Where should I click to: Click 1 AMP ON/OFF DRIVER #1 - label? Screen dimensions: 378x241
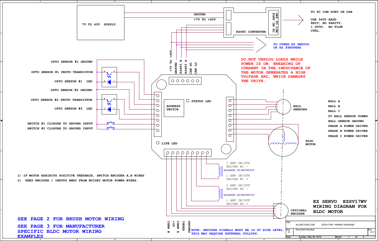[238, 165]
